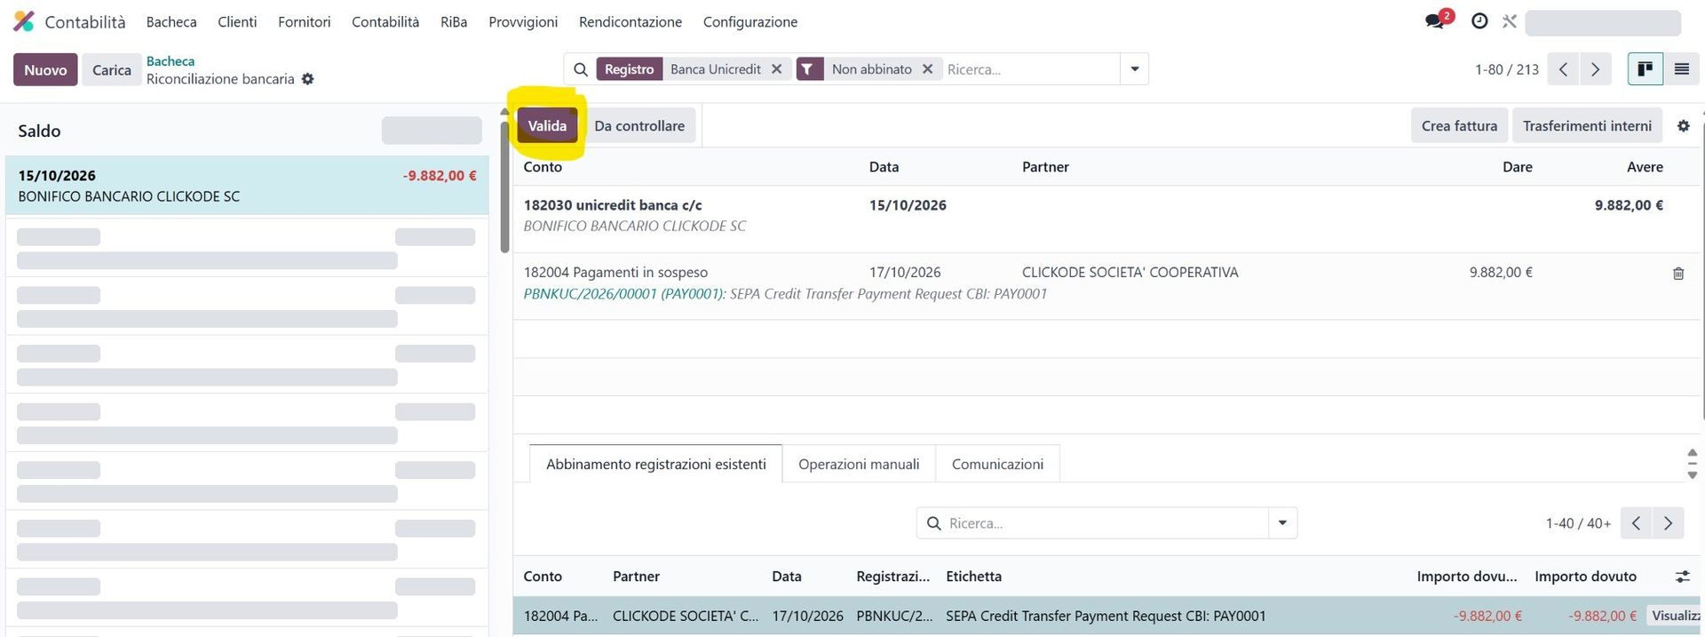The height and width of the screenshot is (637, 1705).
Task: Open gear settings beside Trasferimenti interni
Action: (x=1683, y=126)
